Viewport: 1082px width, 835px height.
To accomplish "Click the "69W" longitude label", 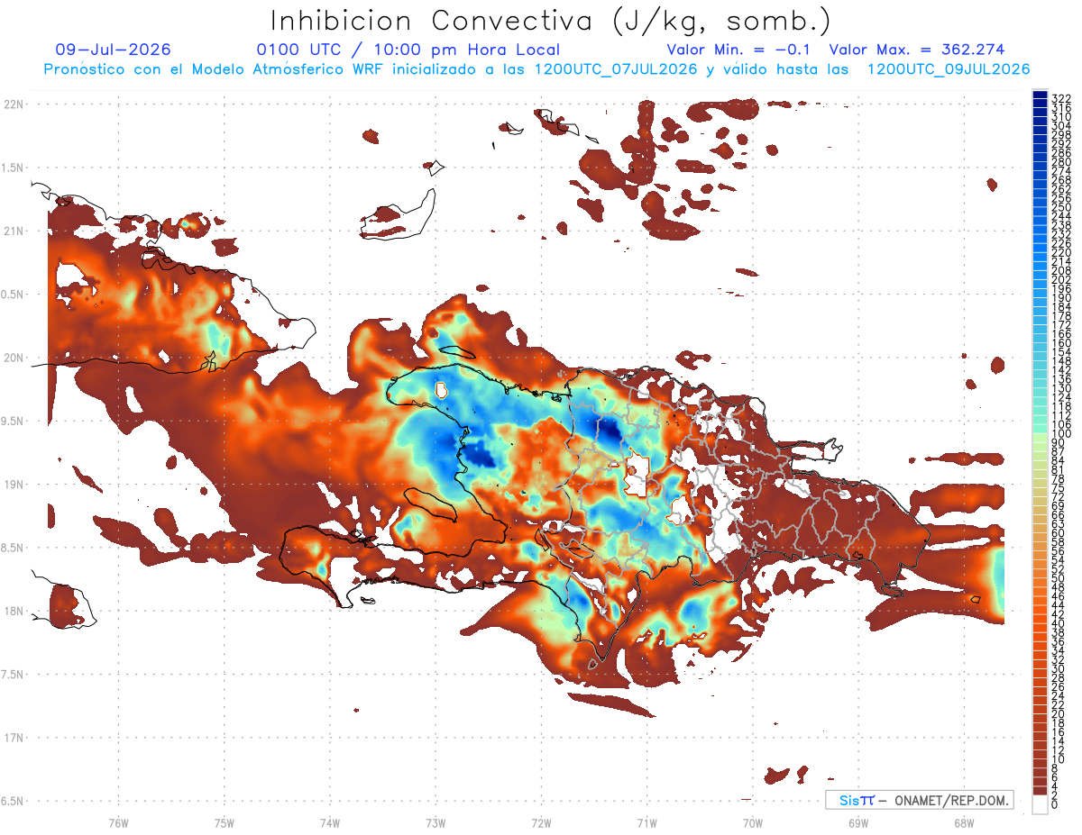I will pyautogui.click(x=858, y=822).
